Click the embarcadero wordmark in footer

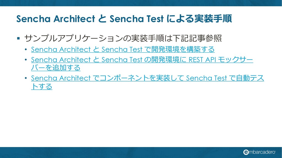click(262, 152)
